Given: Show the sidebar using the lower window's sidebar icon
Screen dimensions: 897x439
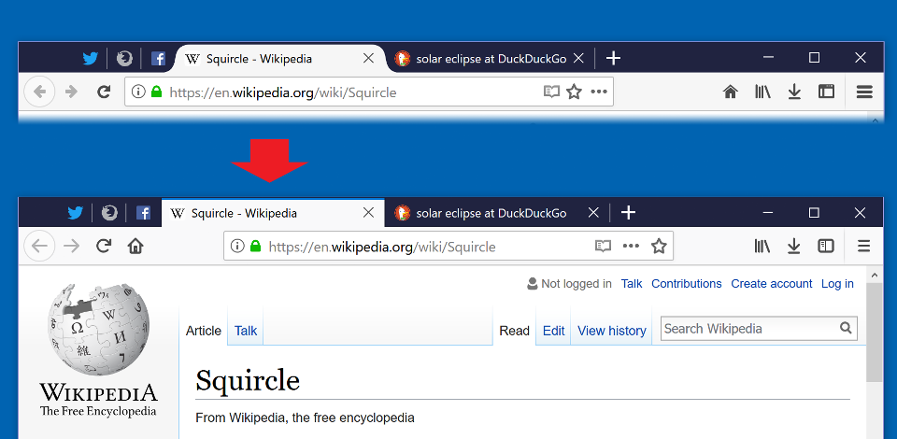Looking at the screenshot, I should click(826, 247).
